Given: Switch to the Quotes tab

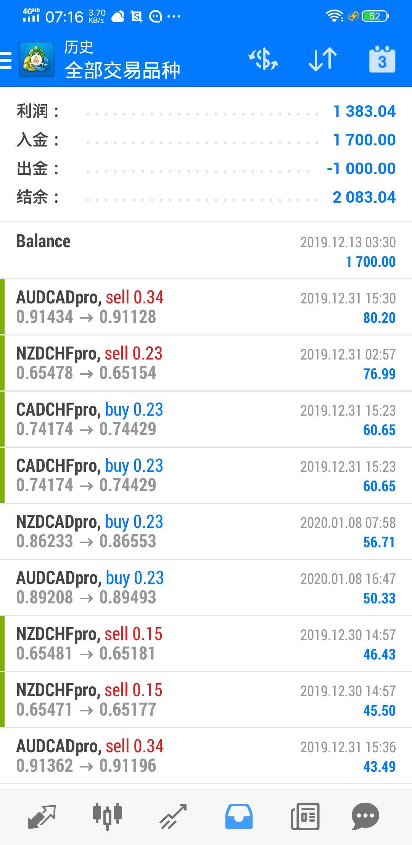Looking at the screenshot, I should point(42,816).
